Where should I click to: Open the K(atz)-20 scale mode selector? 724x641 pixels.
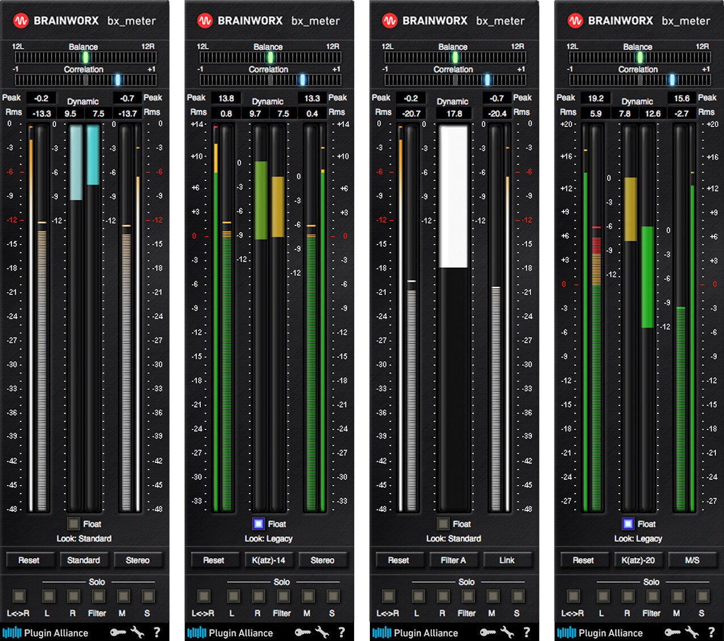[x=638, y=560]
